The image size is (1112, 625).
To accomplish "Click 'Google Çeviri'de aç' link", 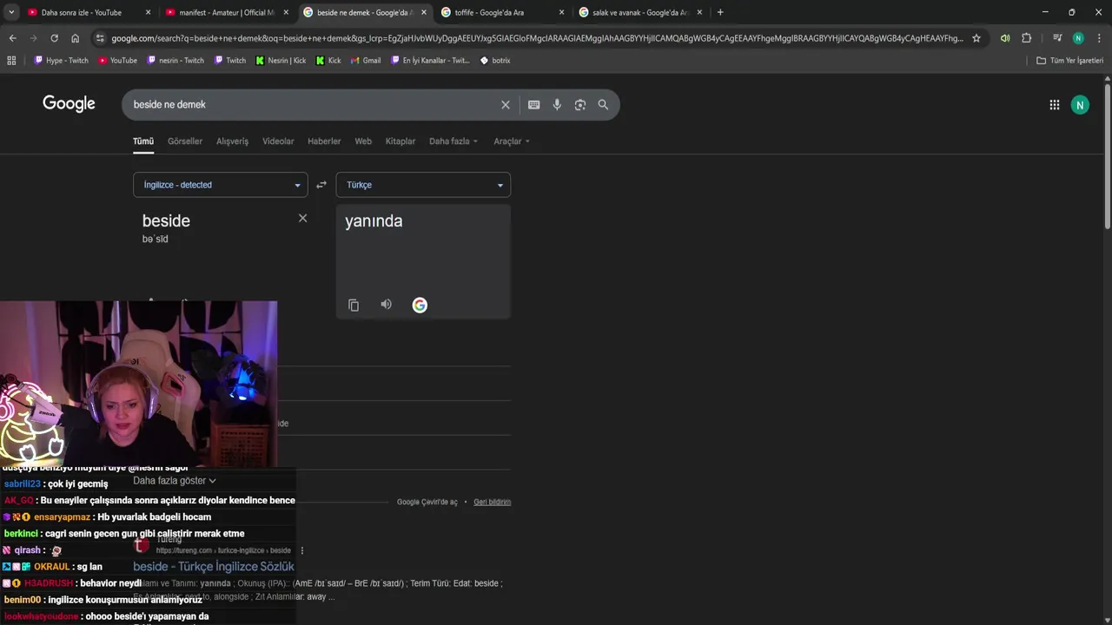I will click(x=427, y=502).
